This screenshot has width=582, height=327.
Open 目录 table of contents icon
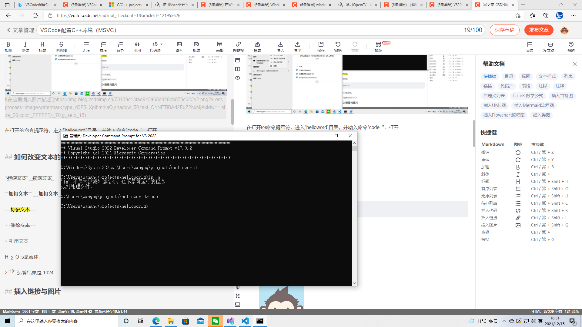pyautogui.click(x=530, y=47)
